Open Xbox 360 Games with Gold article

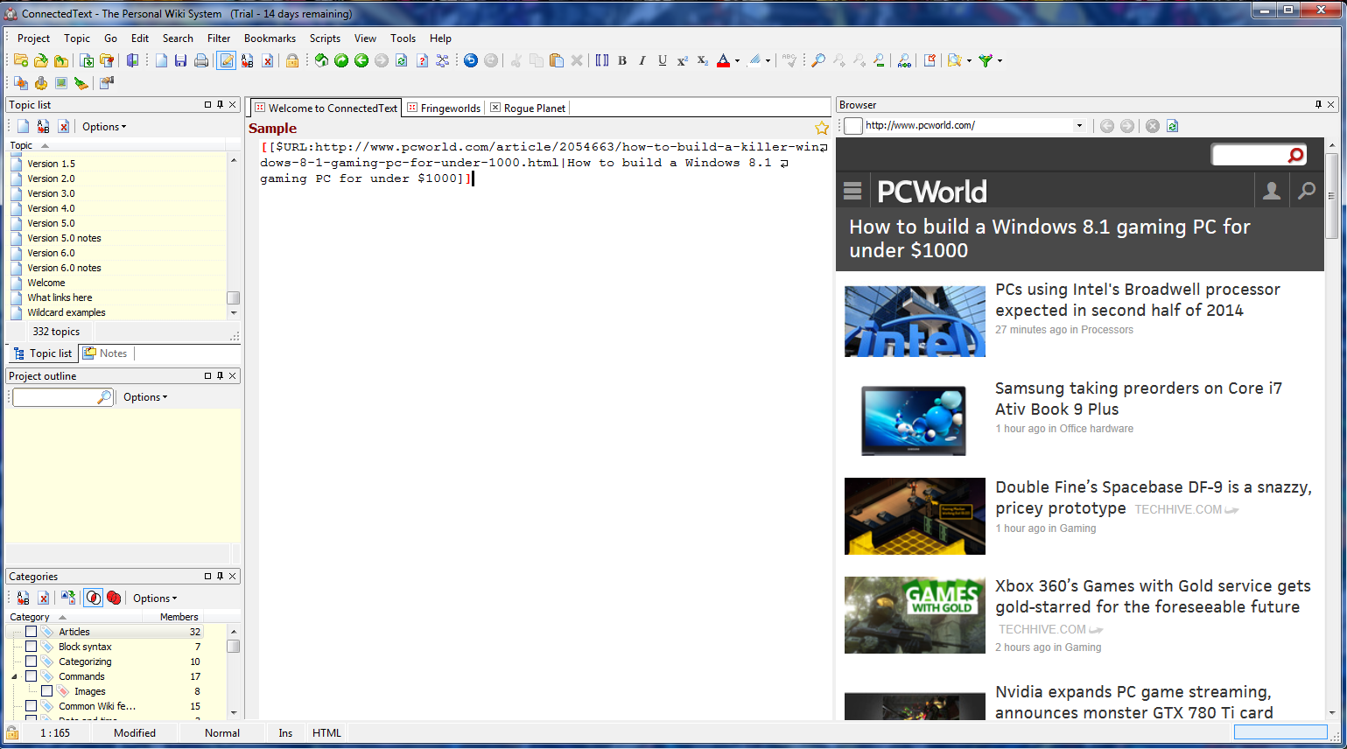[1153, 597]
